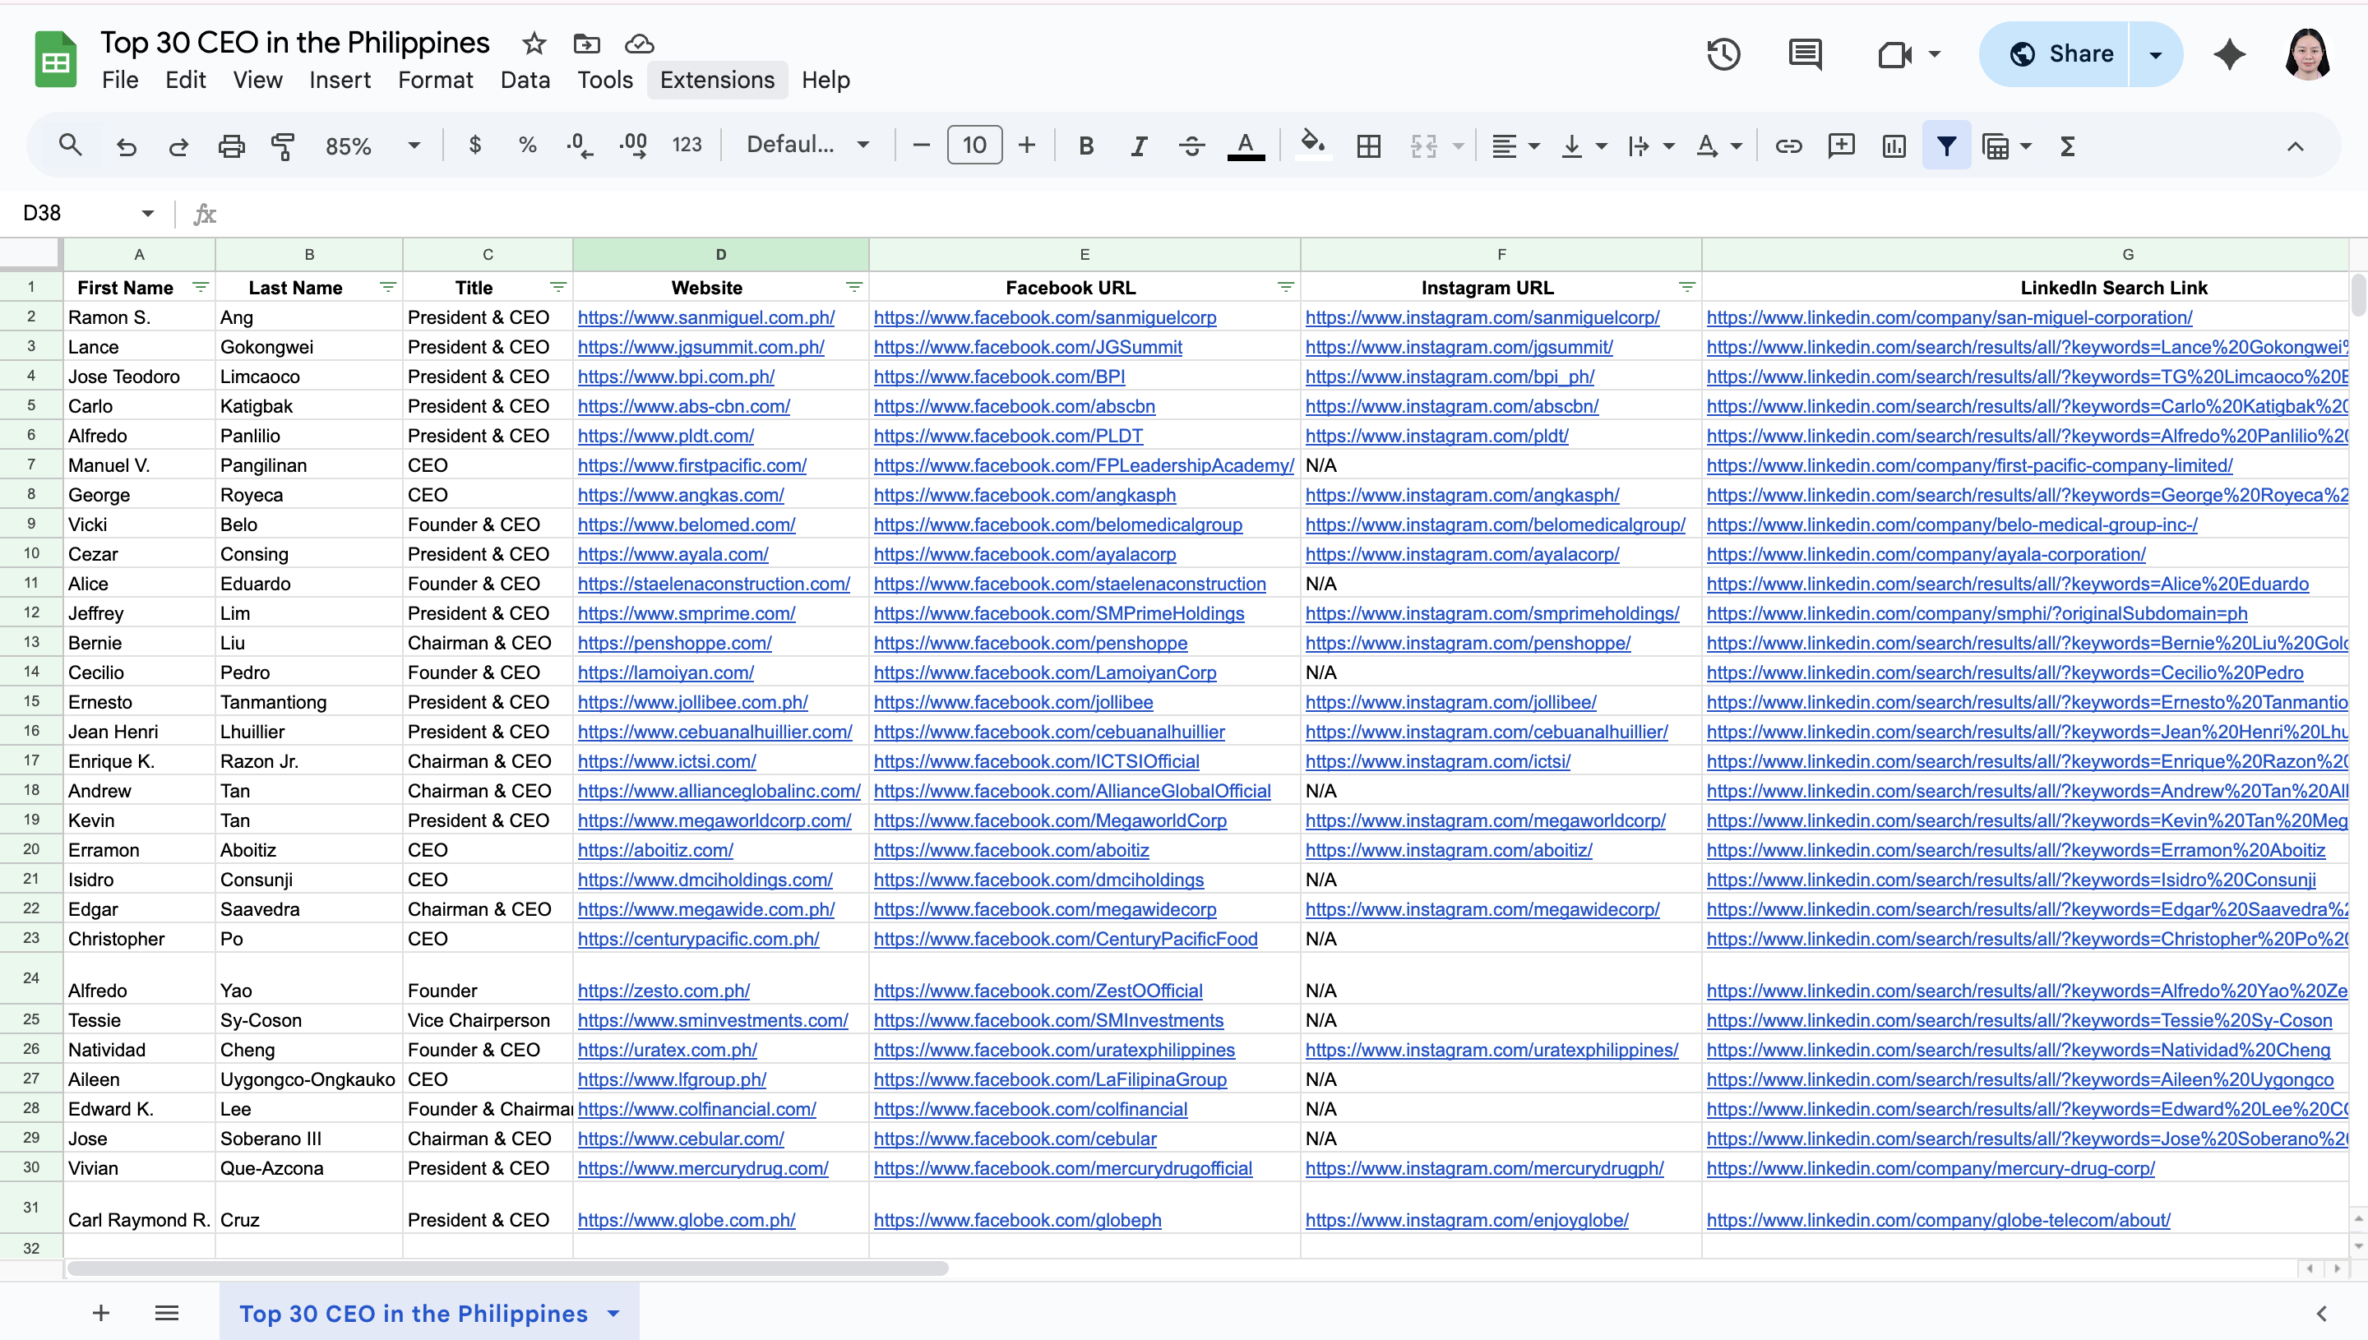Image resolution: width=2368 pixels, height=1340 pixels.
Task: Open the fill color picker
Action: [x=1312, y=145]
